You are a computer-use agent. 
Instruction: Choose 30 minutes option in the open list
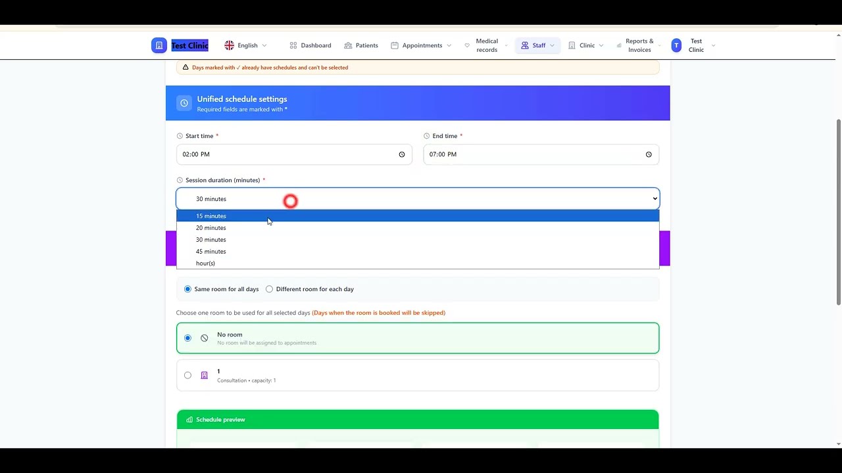point(418,240)
